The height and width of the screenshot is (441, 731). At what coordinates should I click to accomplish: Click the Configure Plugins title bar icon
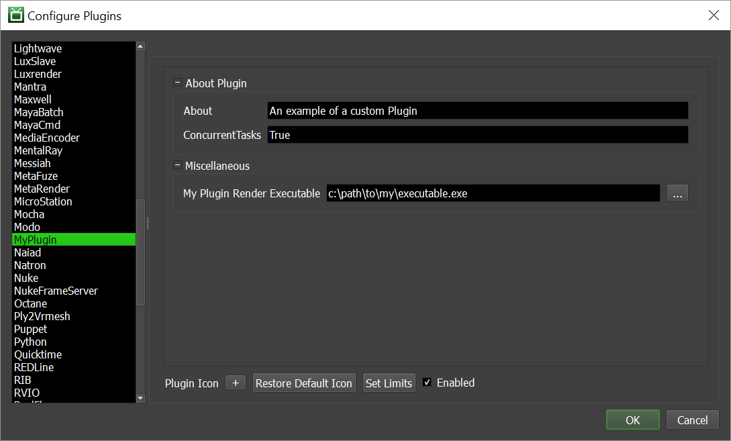tap(15, 14)
